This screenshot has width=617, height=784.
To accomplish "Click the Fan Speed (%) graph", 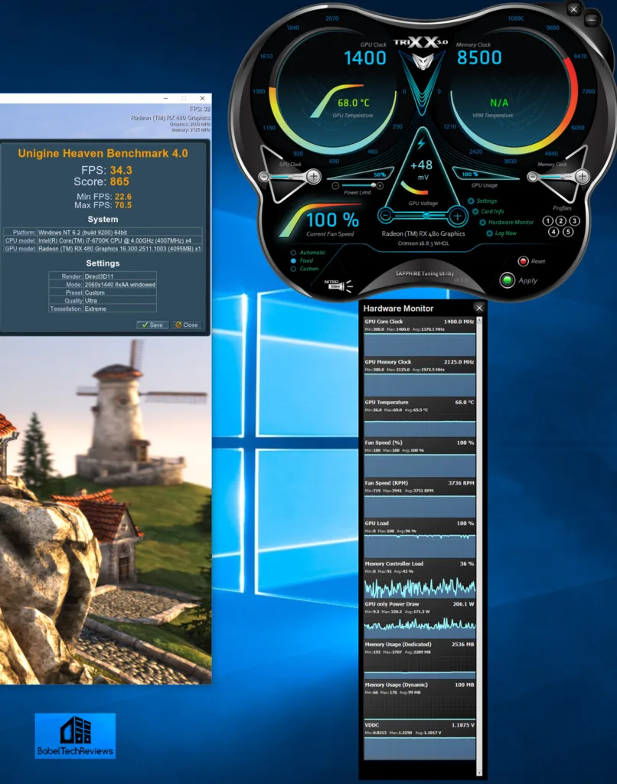I will 419,465.
